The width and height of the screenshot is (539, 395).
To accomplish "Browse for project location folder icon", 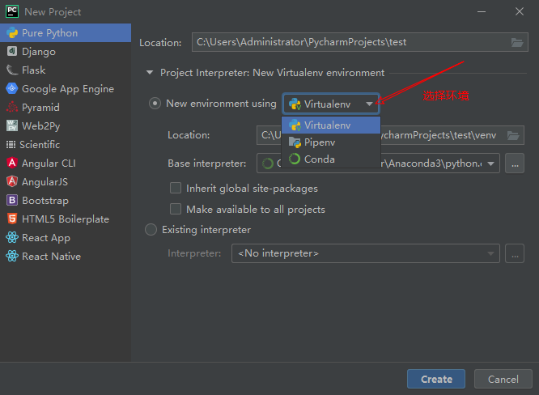I will tap(517, 42).
